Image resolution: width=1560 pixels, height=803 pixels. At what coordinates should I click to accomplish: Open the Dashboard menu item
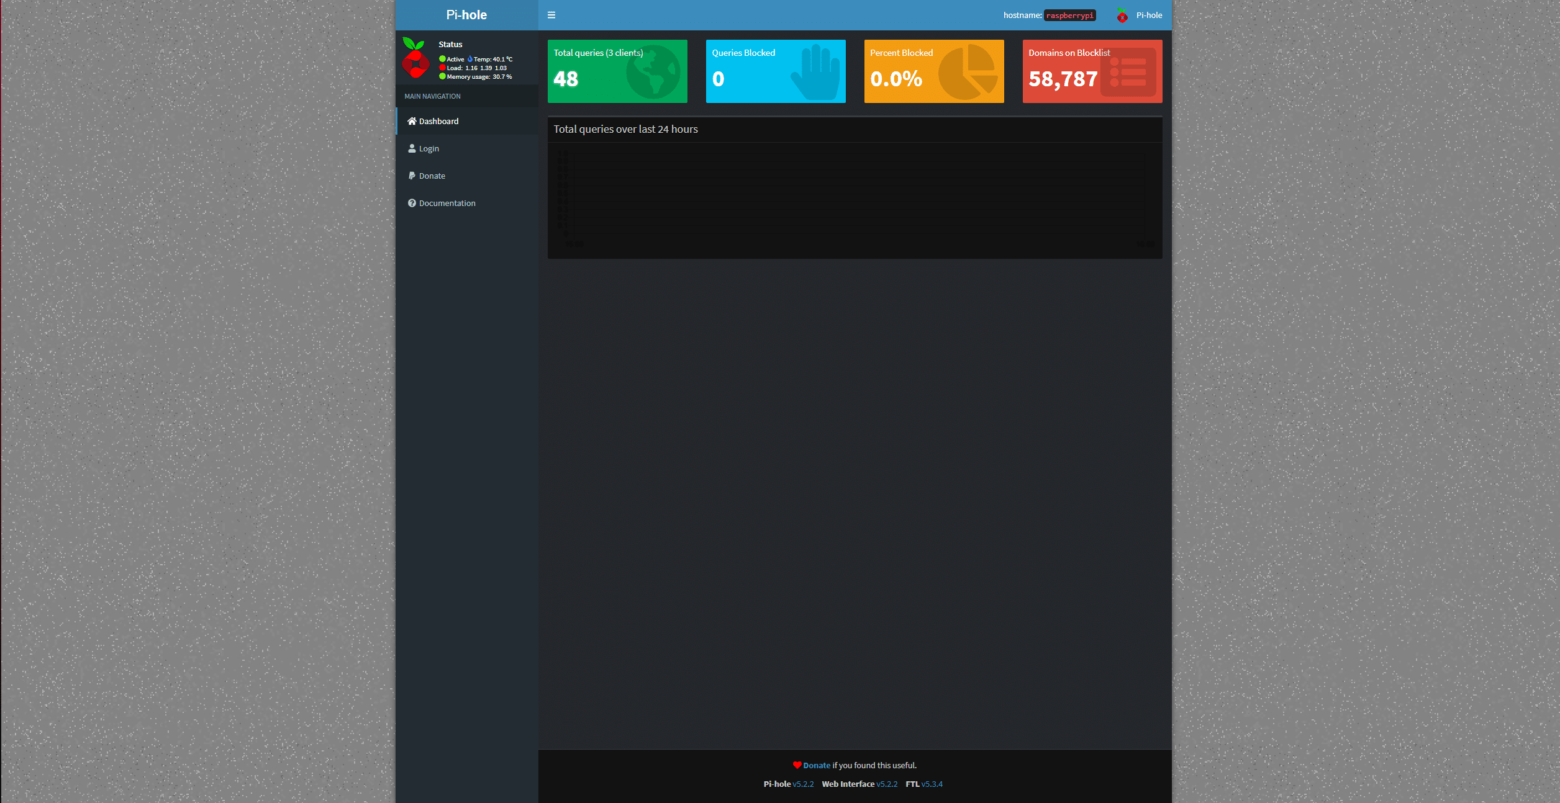tap(438, 121)
